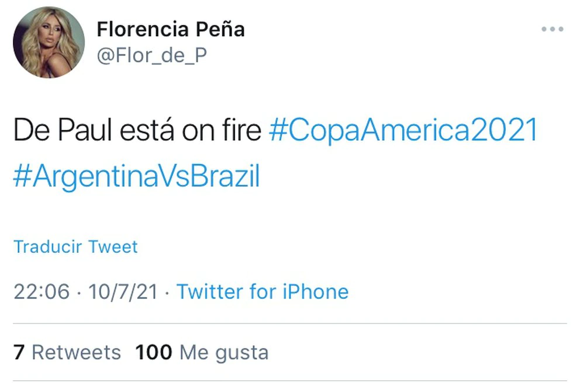Open the Retweets label list
580x386 pixels.
76,352
